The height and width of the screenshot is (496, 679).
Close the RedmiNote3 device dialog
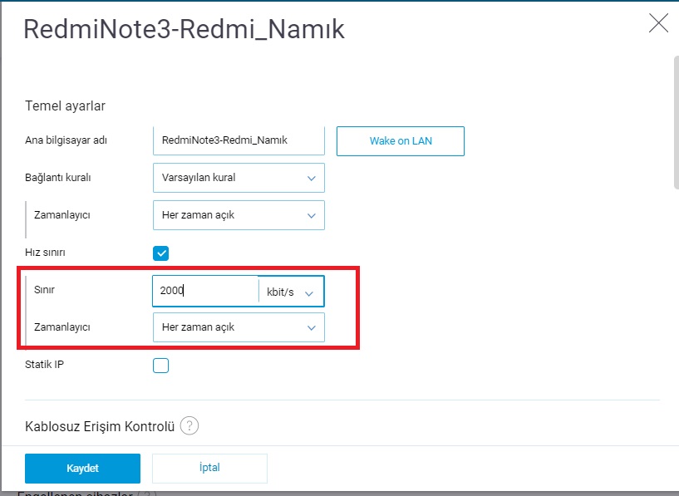click(x=658, y=23)
